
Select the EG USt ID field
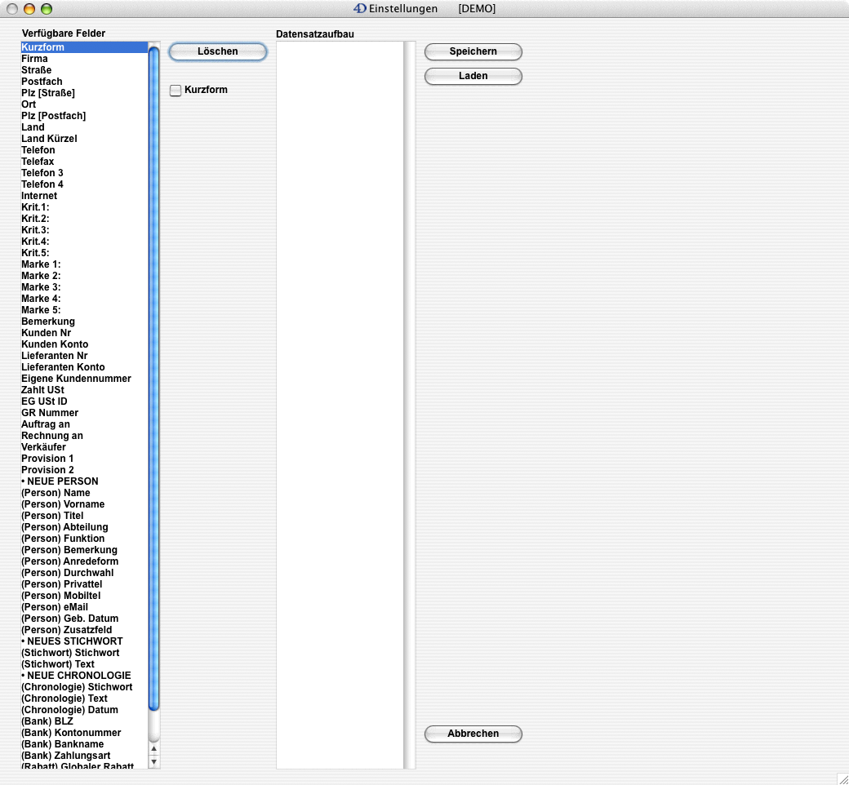[x=44, y=401]
